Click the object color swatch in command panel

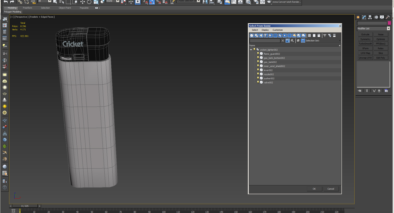pyautogui.click(x=389, y=23)
